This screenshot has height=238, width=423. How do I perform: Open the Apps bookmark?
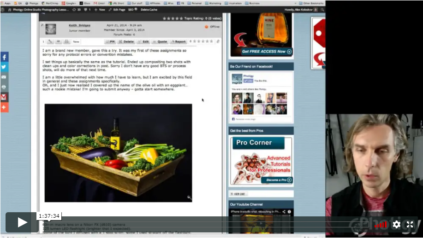[x=6, y=3]
